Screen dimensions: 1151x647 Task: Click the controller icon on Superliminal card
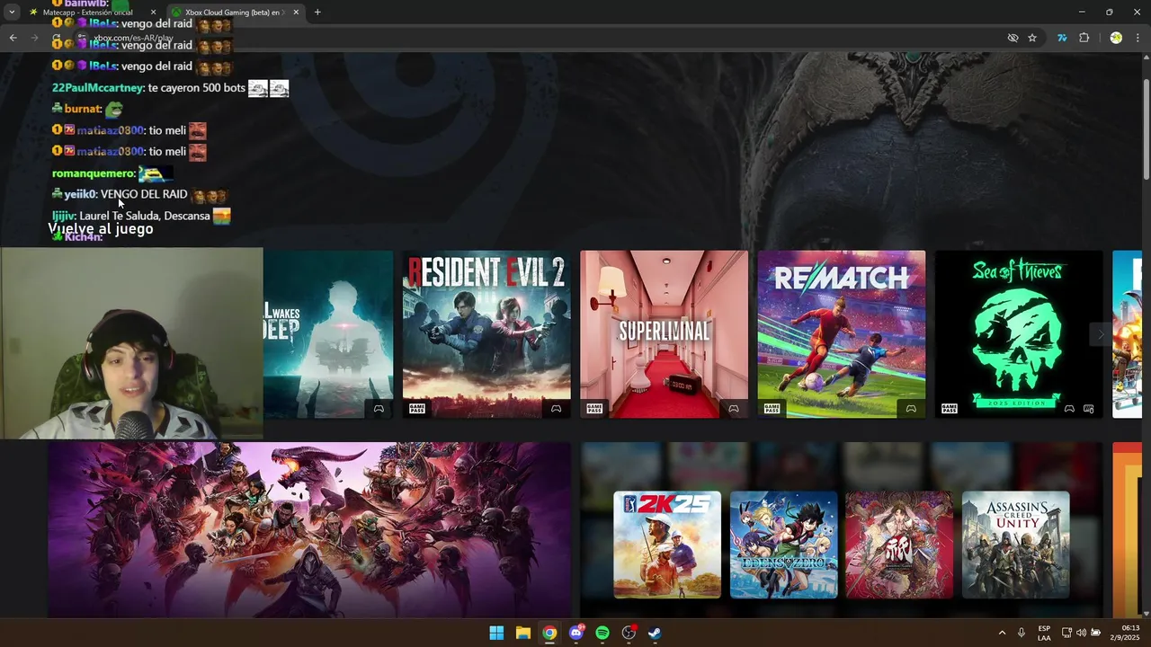click(734, 409)
